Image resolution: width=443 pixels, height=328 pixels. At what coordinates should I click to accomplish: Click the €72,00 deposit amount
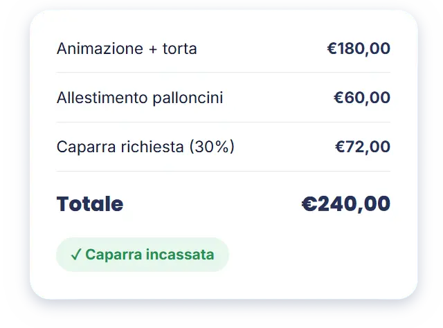[x=363, y=147]
